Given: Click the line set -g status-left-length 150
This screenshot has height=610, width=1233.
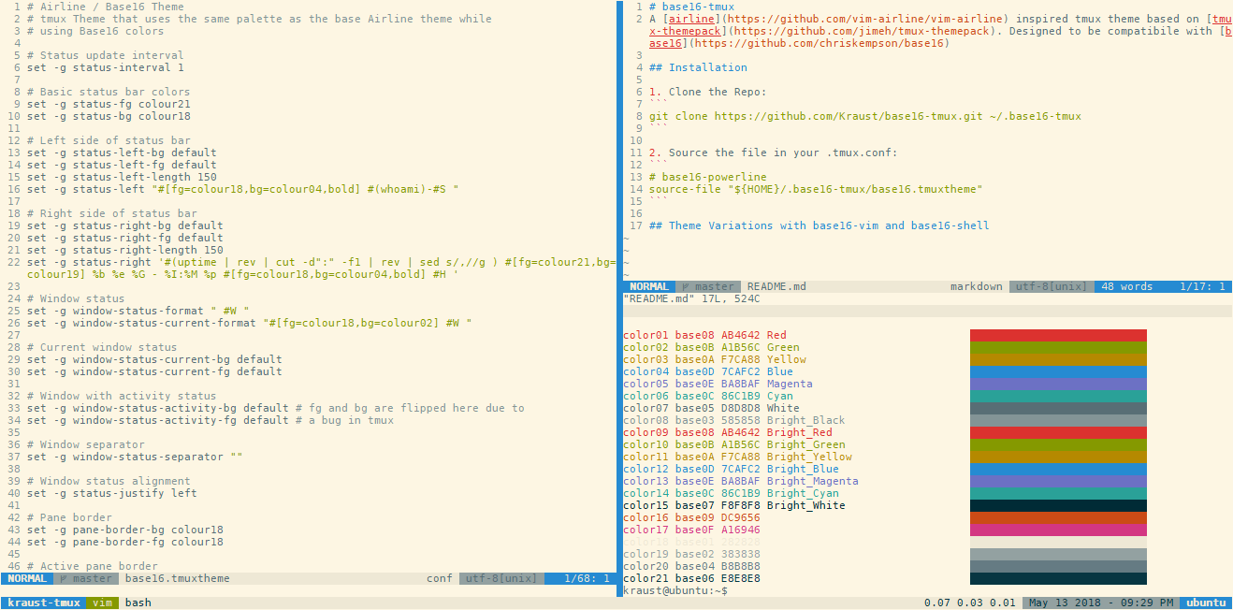Looking at the screenshot, I should [x=122, y=177].
